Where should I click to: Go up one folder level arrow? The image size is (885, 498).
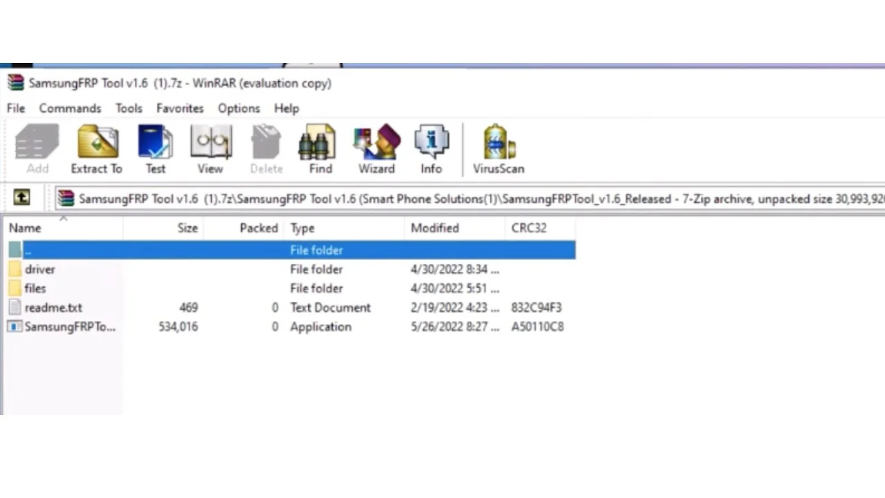tap(21, 199)
